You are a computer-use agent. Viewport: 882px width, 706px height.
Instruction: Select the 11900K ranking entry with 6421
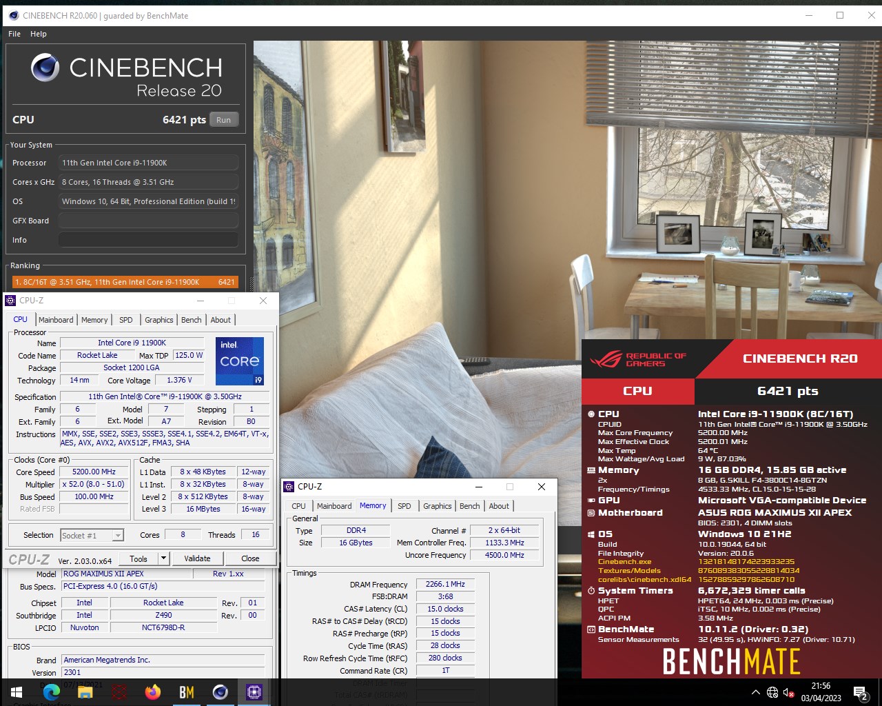tap(125, 282)
